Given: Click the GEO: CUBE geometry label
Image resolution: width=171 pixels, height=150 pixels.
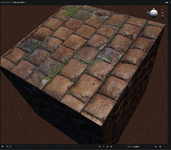Looking at the screenshot, I should click(133, 147).
